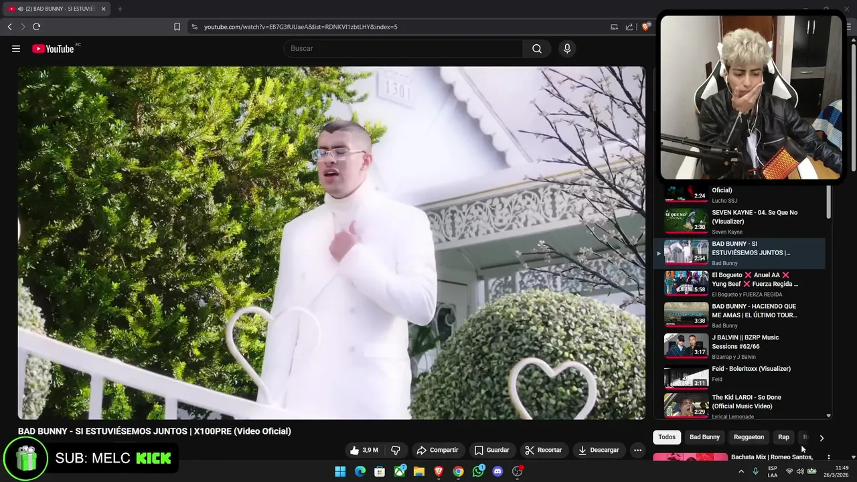Select the Todos filter chip
The image size is (857, 482).
[x=667, y=437]
